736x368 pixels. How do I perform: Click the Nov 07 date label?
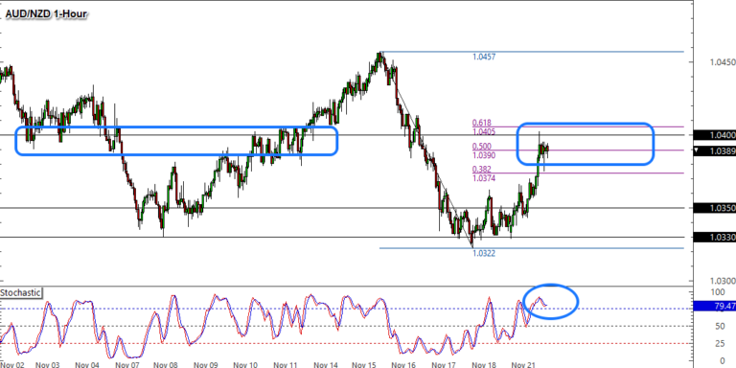point(127,365)
